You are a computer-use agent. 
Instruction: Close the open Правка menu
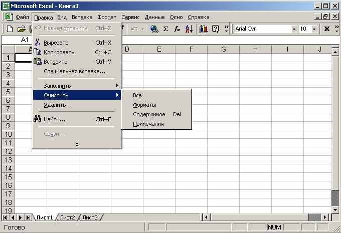pos(44,18)
